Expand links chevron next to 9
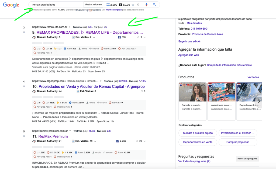The image size is (276, 169). coord(144,37)
